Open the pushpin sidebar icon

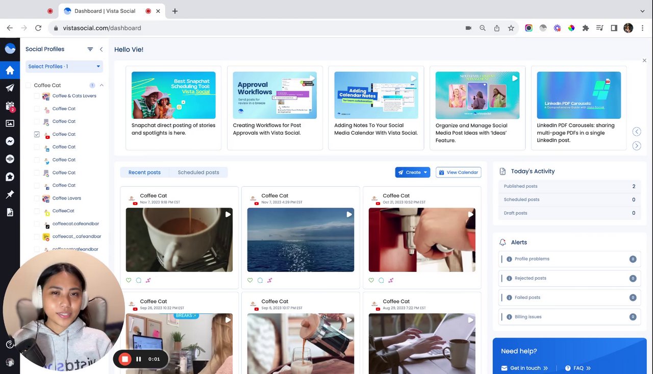tap(10, 194)
